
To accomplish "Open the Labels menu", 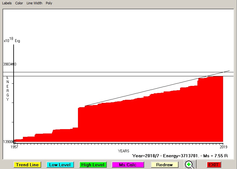I will [x=7, y=3].
